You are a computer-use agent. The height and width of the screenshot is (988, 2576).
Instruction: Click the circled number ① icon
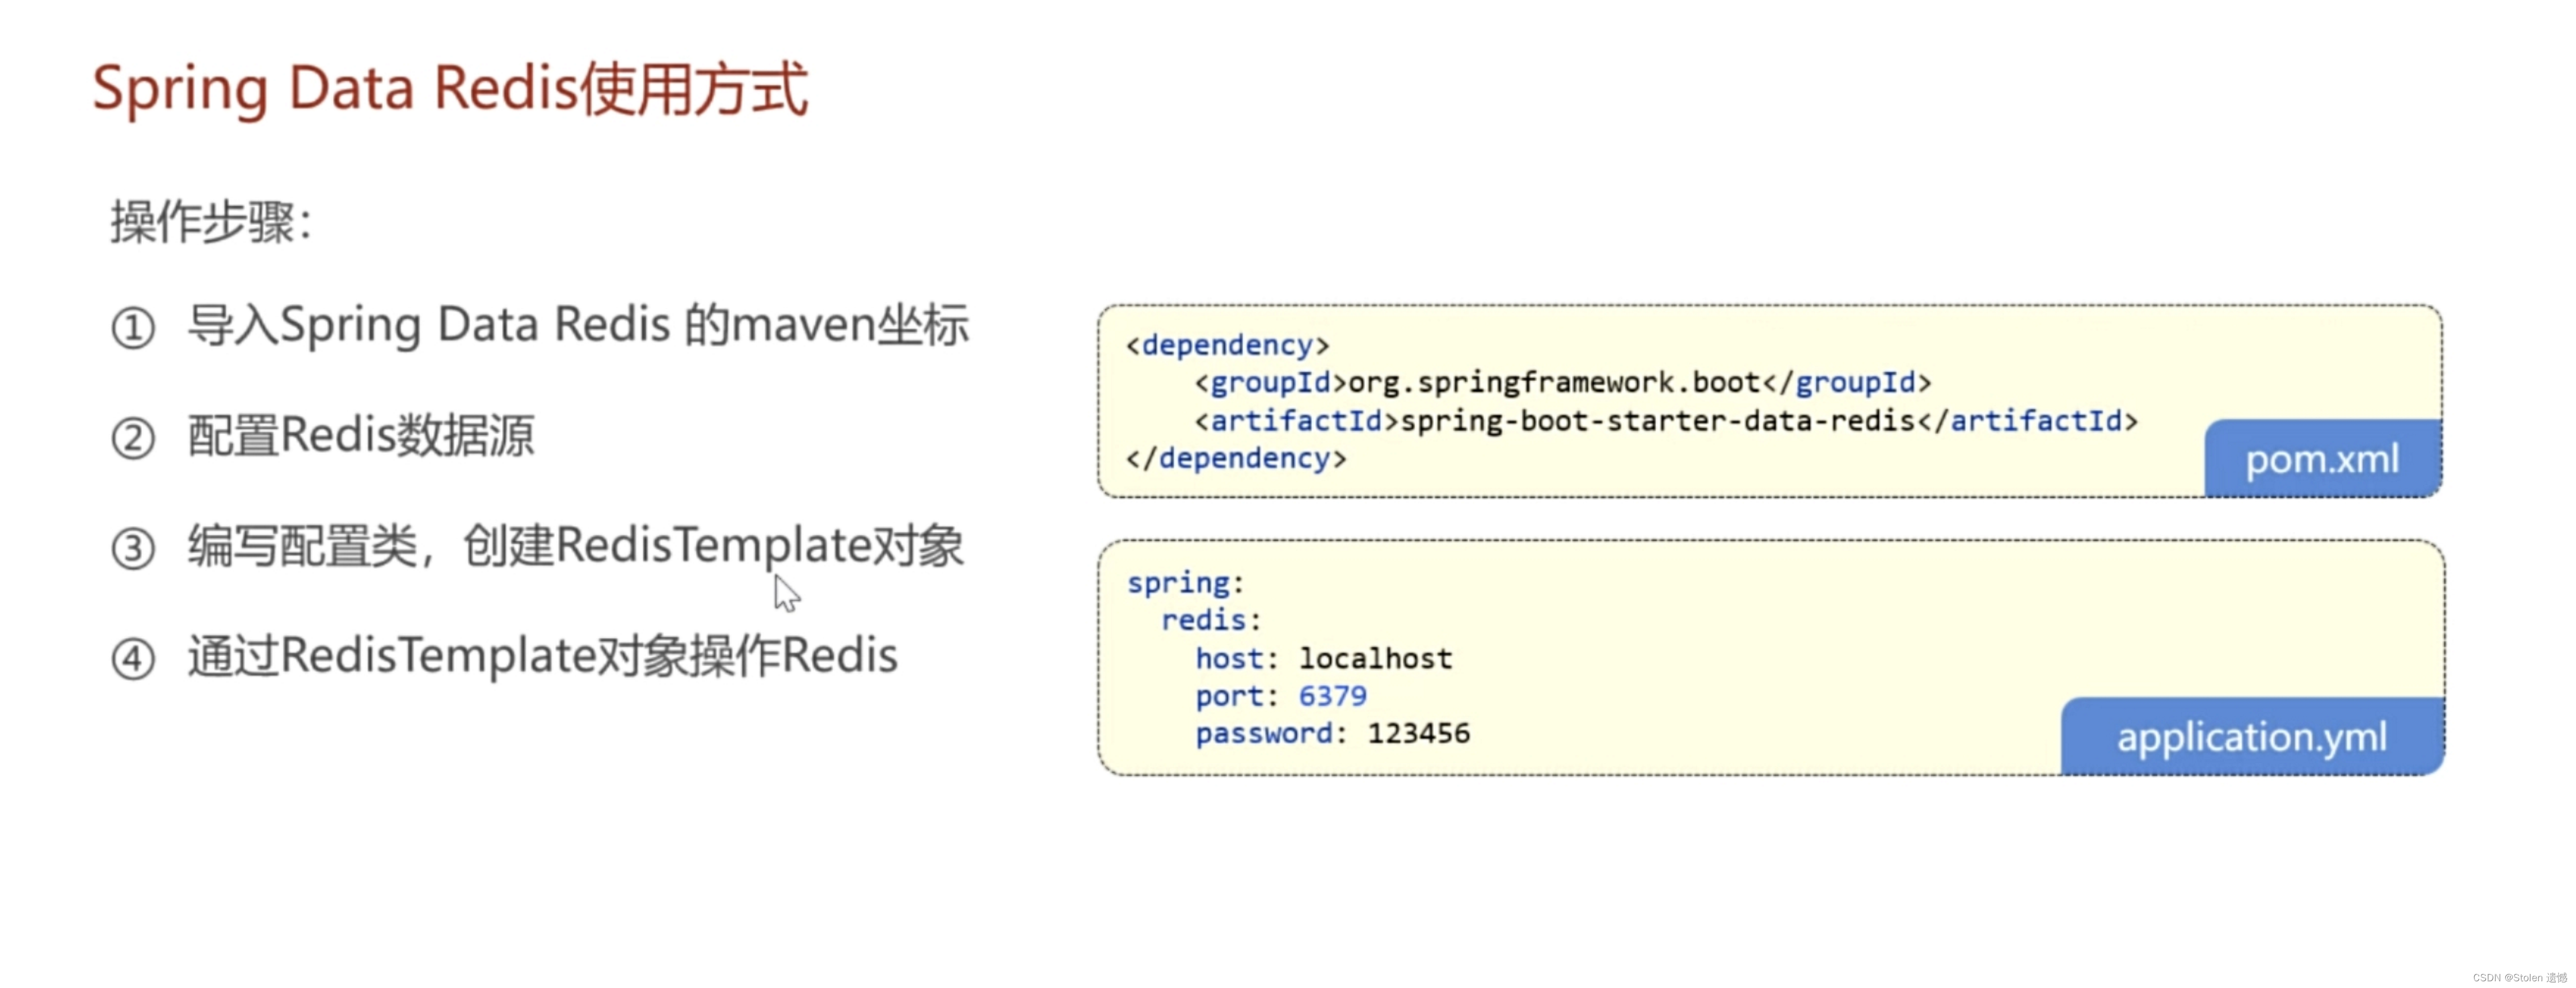(133, 328)
